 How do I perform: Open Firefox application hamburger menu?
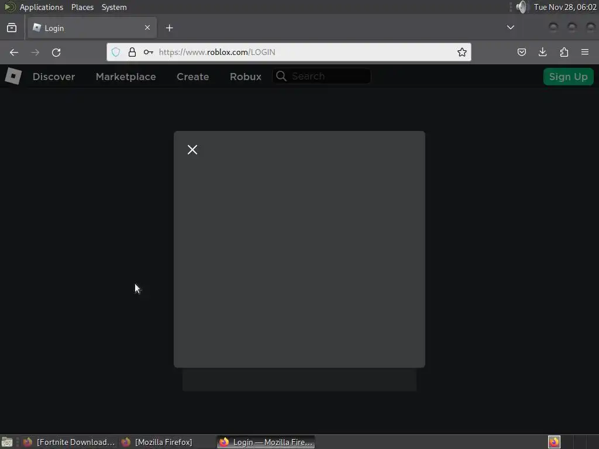coord(585,52)
